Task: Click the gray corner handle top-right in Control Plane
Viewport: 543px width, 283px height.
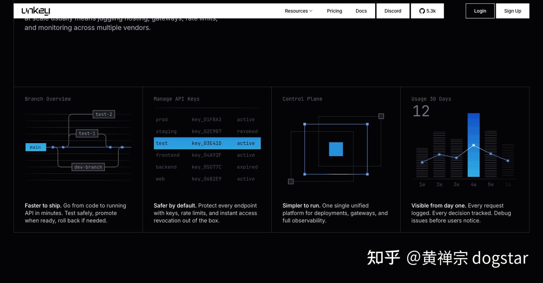Action: point(381,116)
